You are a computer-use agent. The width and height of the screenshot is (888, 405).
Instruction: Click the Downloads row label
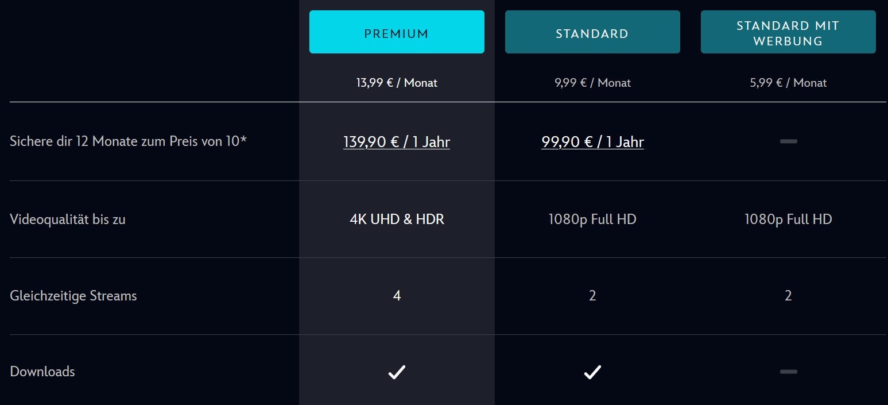(x=42, y=372)
